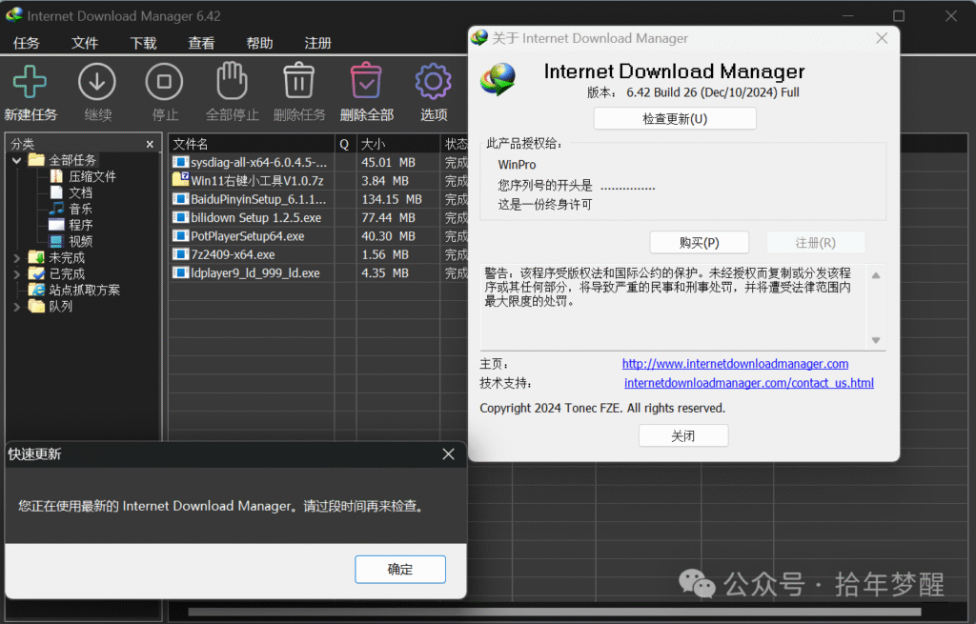Click the 继续 download arrow icon
Screen dimensions: 976x624
[x=97, y=82]
